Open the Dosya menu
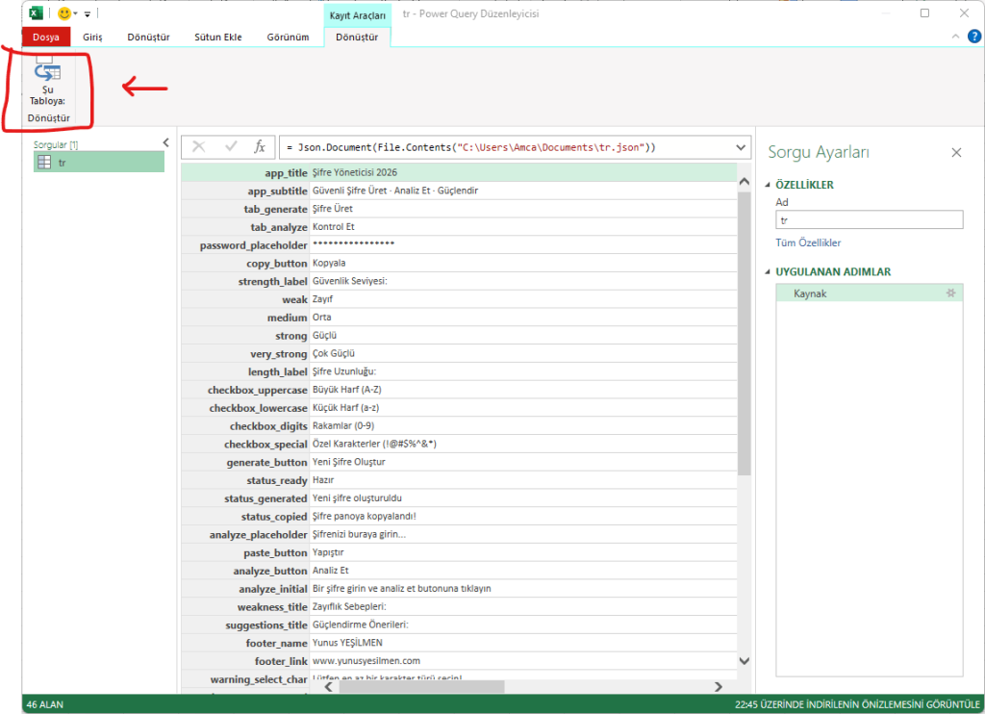This screenshot has width=985, height=714. pos(46,38)
